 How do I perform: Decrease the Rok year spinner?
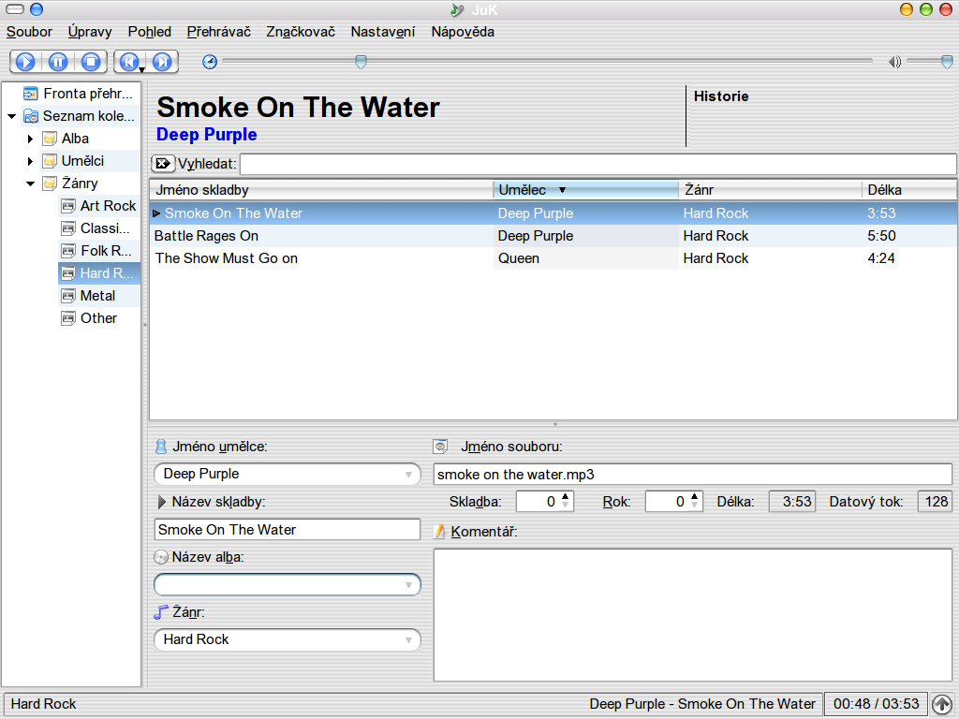[x=694, y=506]
